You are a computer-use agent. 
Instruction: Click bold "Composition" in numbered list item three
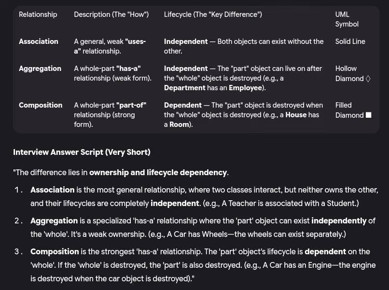click(x=55, y=251)
